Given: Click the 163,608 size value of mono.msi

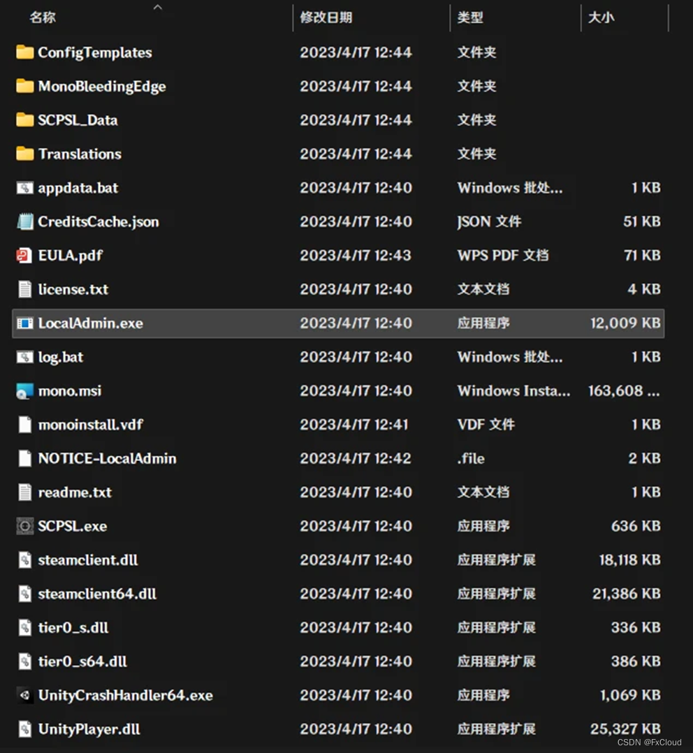Looking at the screenshot, I should click(624, 391).
